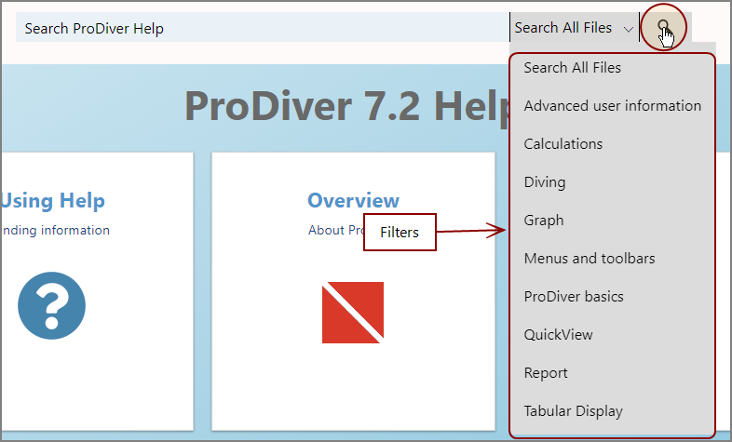The width and height of the screenshot is (732, 442).
Task: Open the Overview heading link
Action: click(x=353, y=200)
